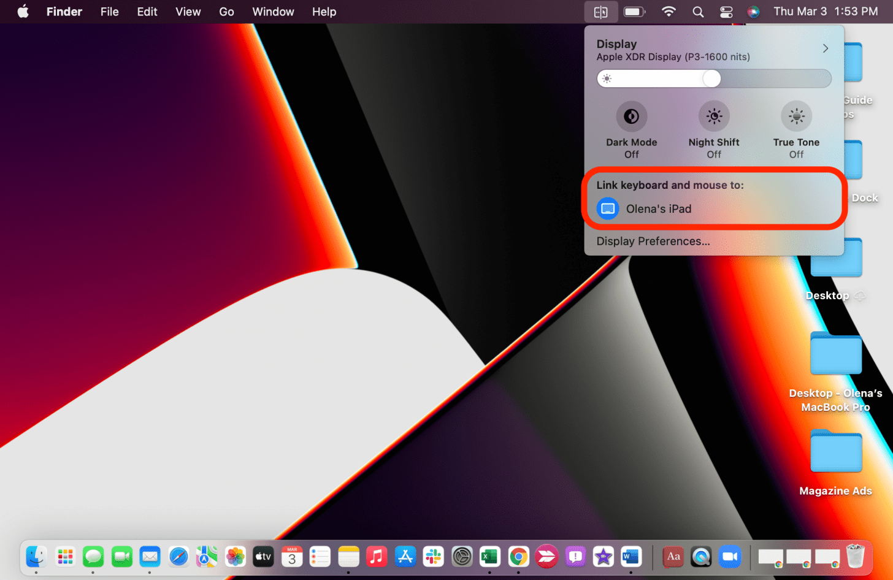Launch the Messages app
This screenshot has height=580, width=893.
click(x=93, y=557)
